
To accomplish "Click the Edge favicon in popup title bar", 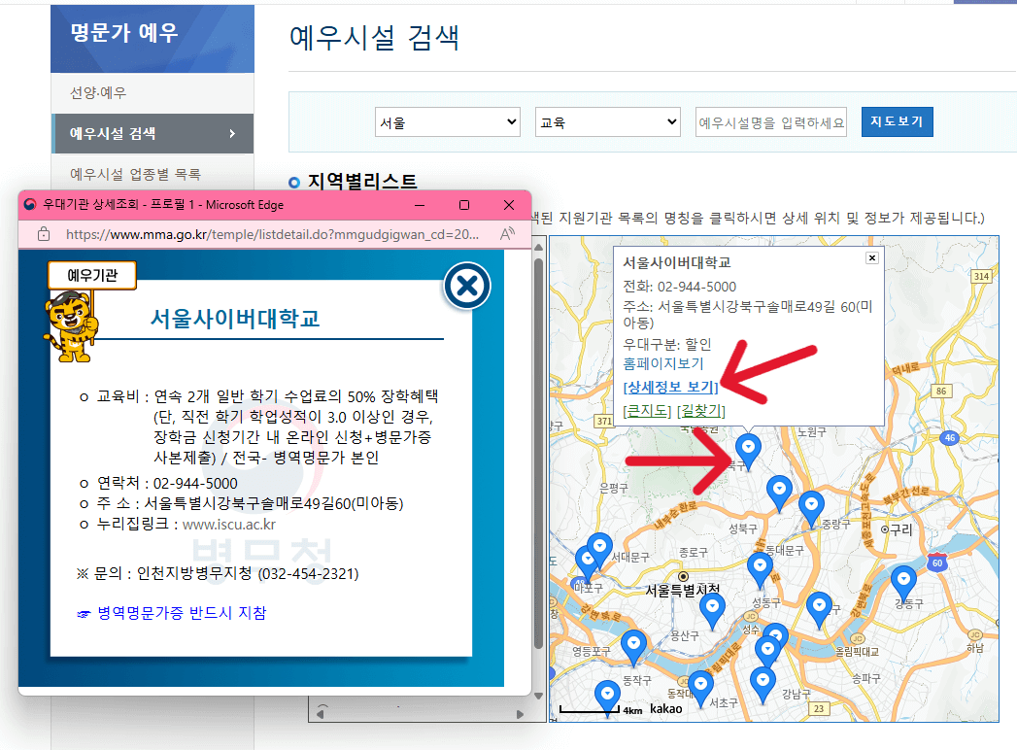I will coord(30,205).
